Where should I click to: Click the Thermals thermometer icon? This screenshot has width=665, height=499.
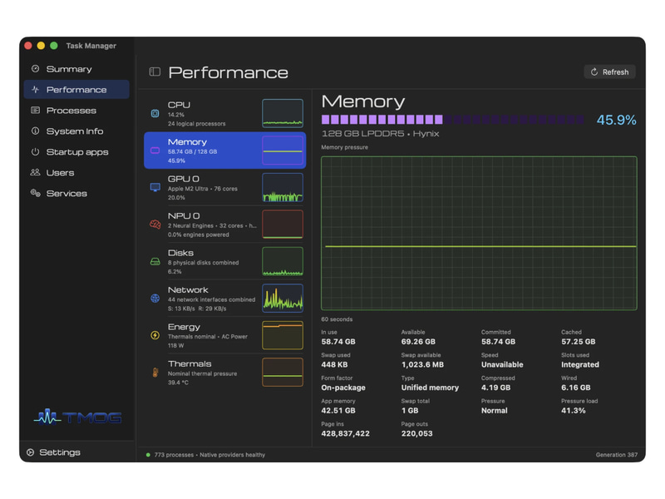click(155, 373)
